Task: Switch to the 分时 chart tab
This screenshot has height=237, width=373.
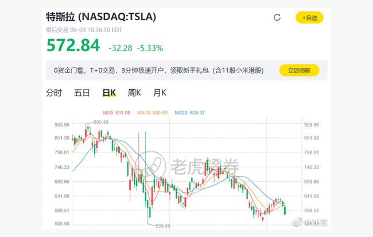Action: point(54,93)
